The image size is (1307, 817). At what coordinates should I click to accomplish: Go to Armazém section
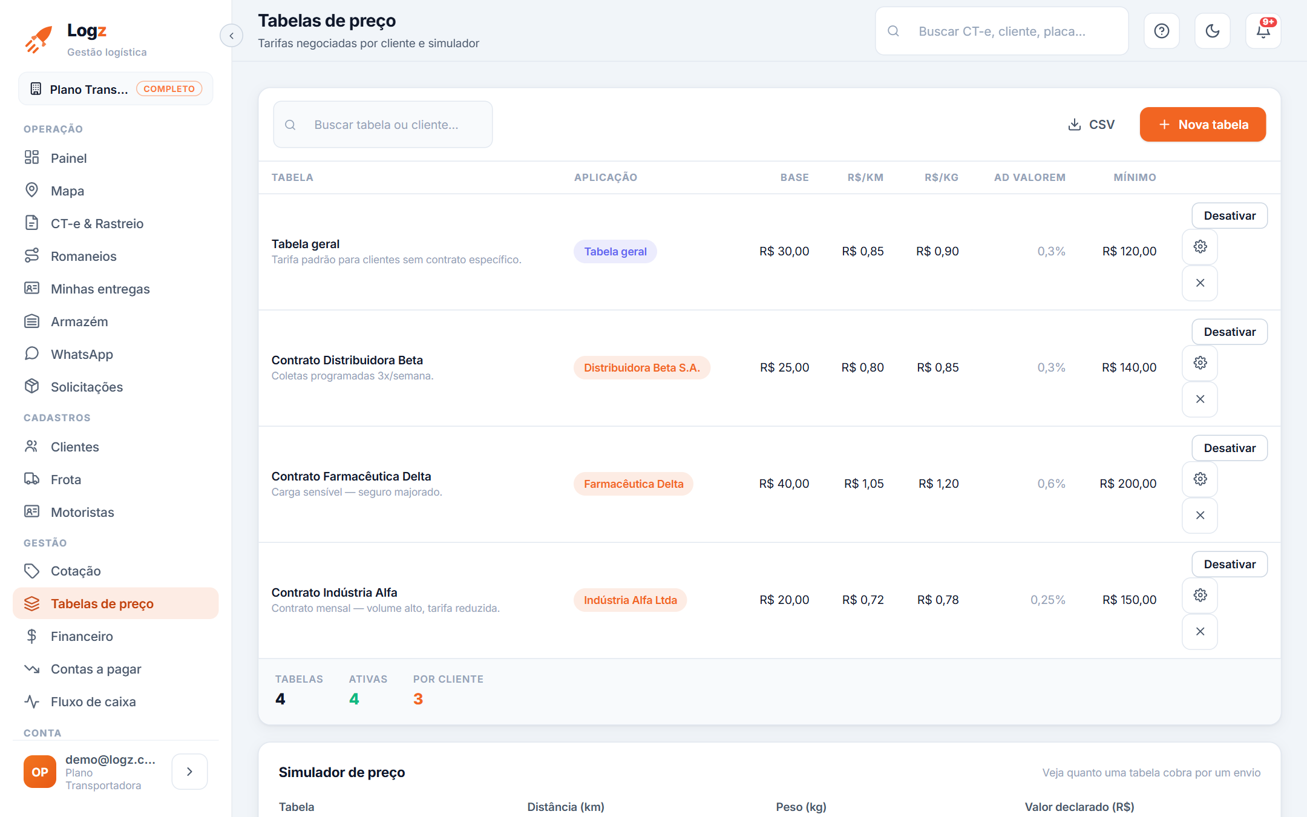tap(116, 321)
